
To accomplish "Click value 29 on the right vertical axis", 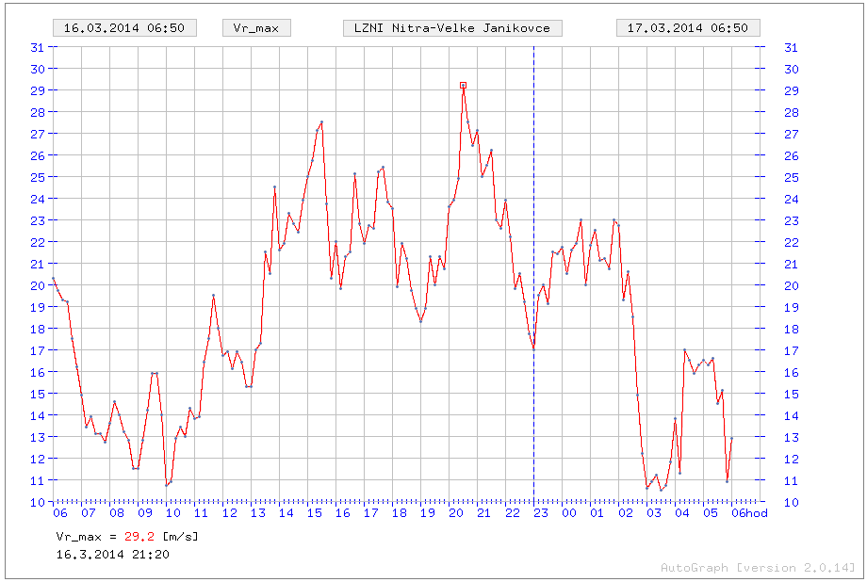I will (x=791, y=90).
